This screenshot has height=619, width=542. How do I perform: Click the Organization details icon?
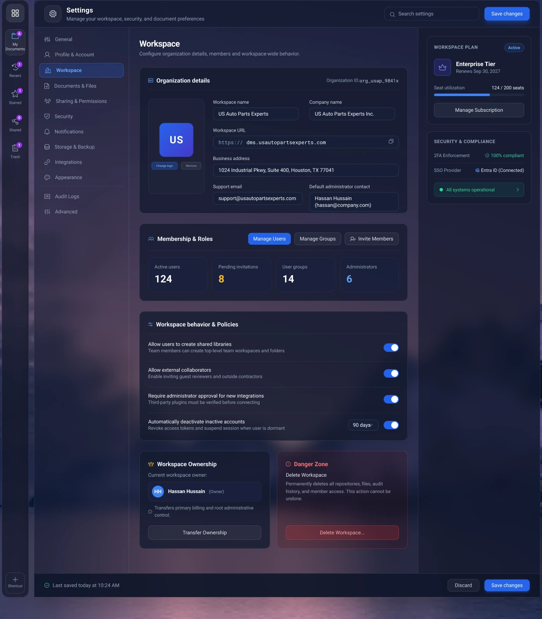point(150,80)
